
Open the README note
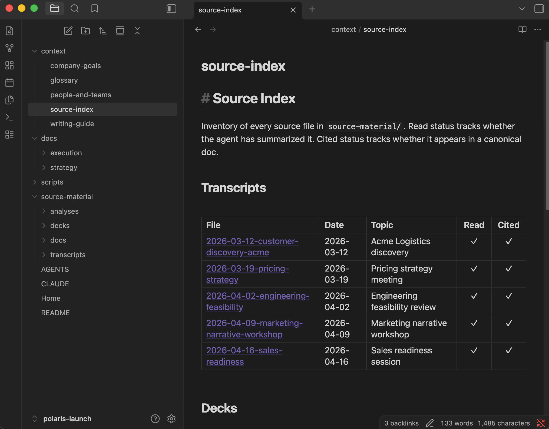point(103,313)
